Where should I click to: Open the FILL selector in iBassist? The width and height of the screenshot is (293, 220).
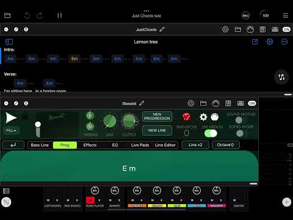click(12, 130)
